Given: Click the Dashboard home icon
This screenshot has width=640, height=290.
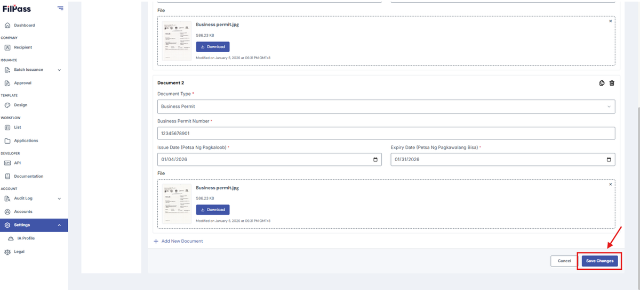Looking at the screenshot, I should (x=7, y=25).
